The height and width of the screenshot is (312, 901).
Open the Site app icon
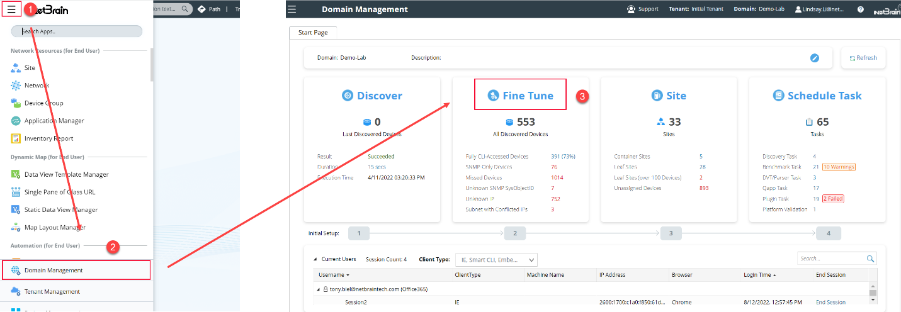click(16, 67)
